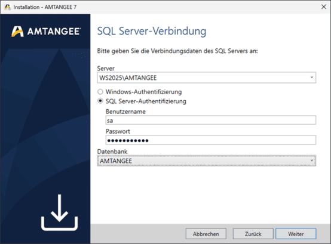The width and height of the screenshot is (331, 244).
Task: Click the 'Bitte geben Sie die Verbindungsdaten' text
Action: click(177, 51)
